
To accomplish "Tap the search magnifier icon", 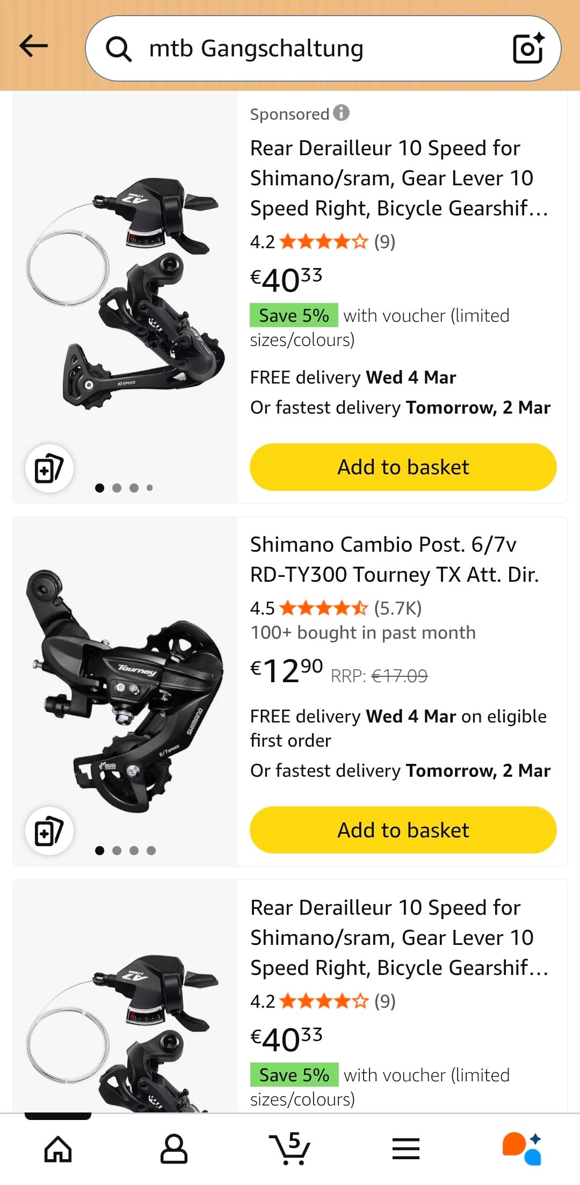I will [x=119, y=49].
